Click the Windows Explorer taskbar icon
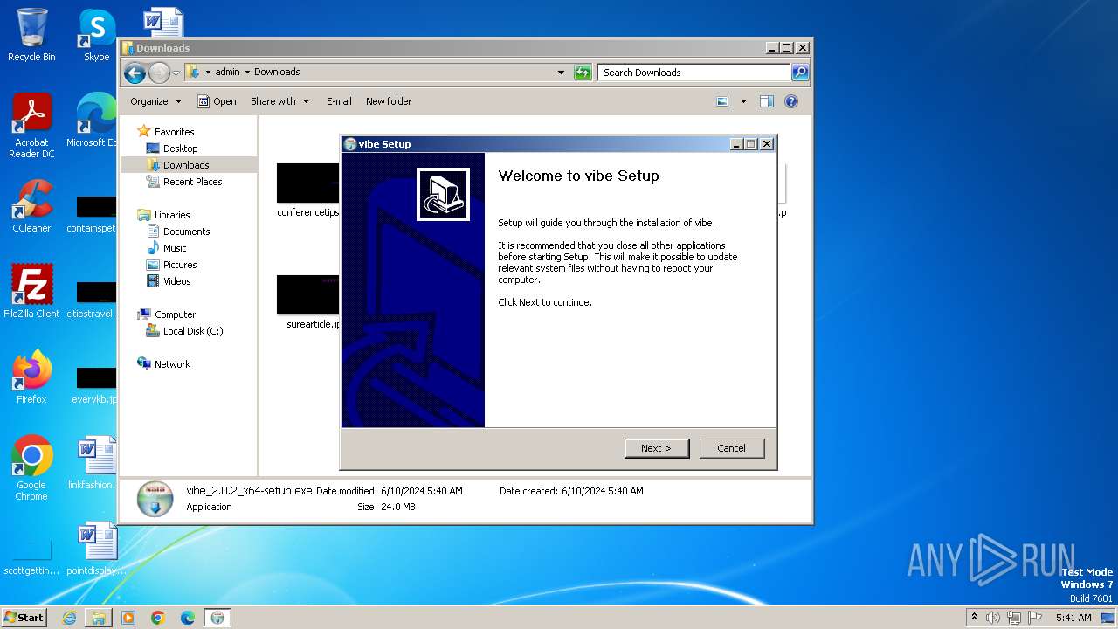The height and width of the screenshot is (629, 1118). pos(99,618)
